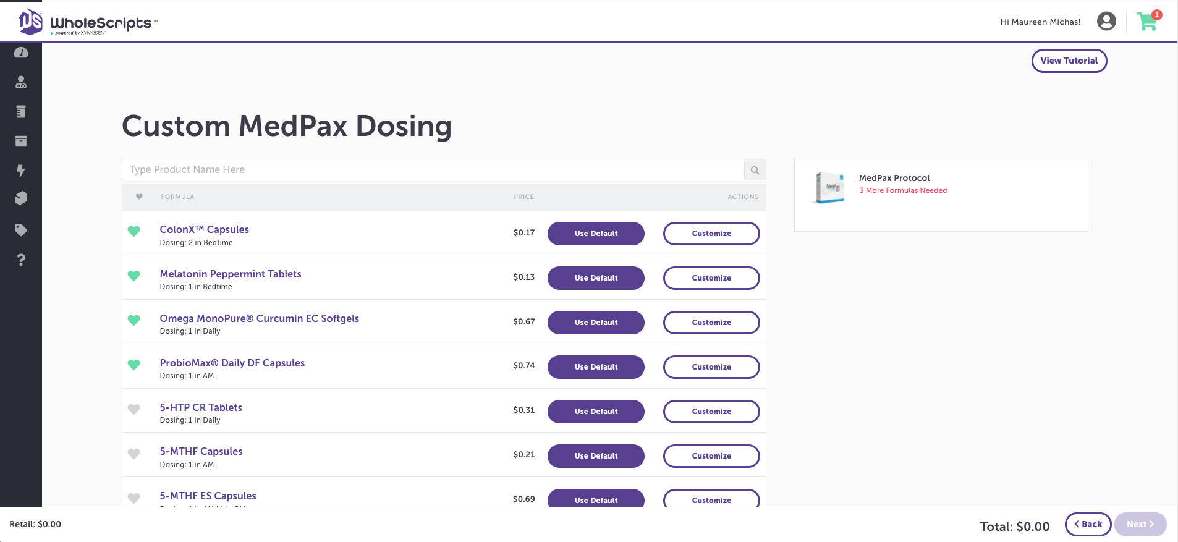Use Default for ProbioMax Daily DF
The width and height of the screenshot is (1178, 542).
[596, 367]
